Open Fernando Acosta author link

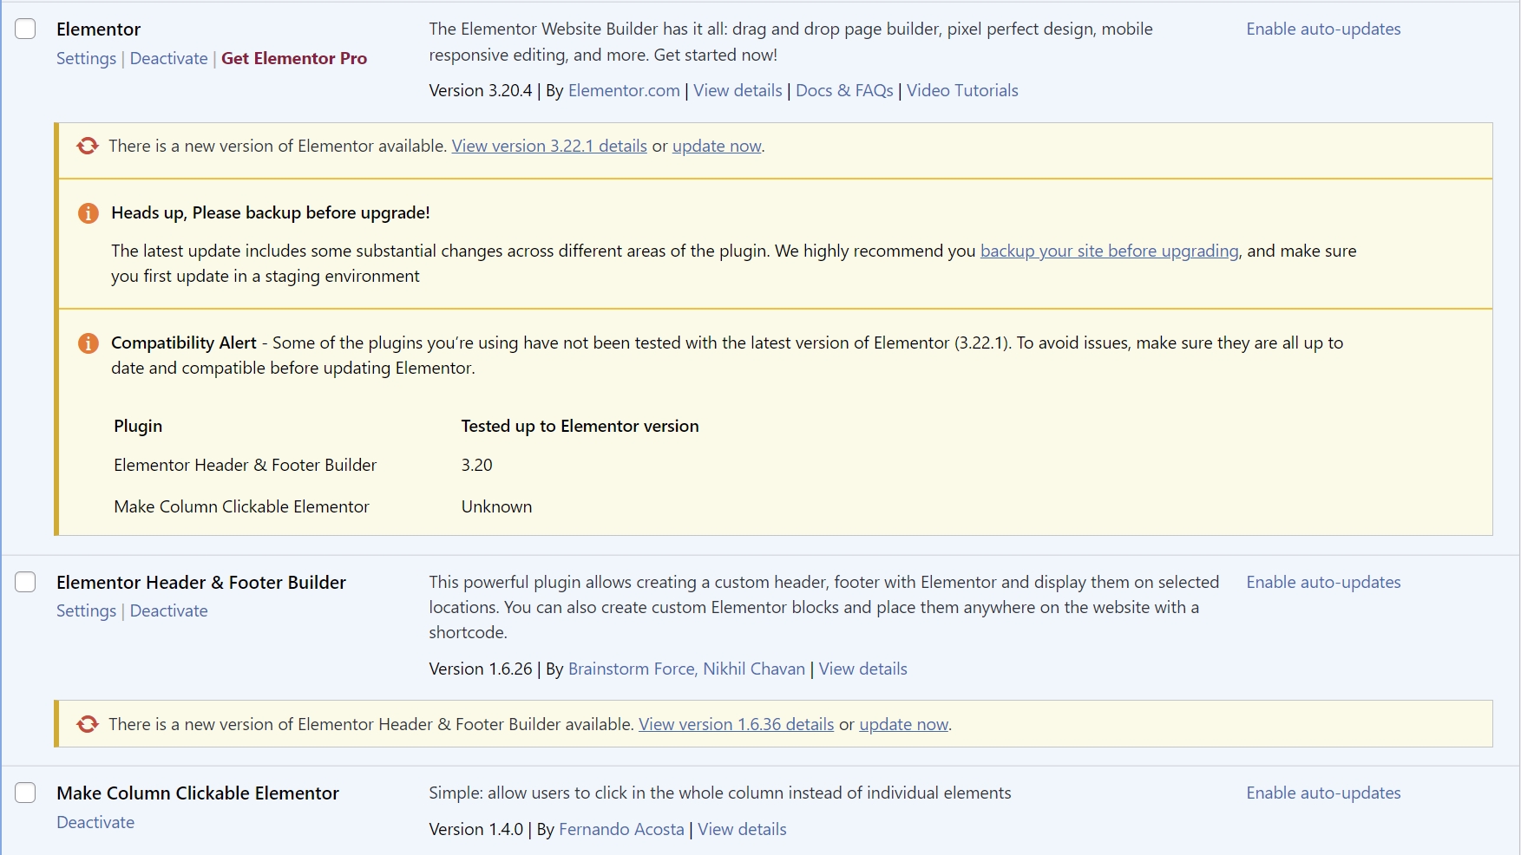[x=621, y=830]
